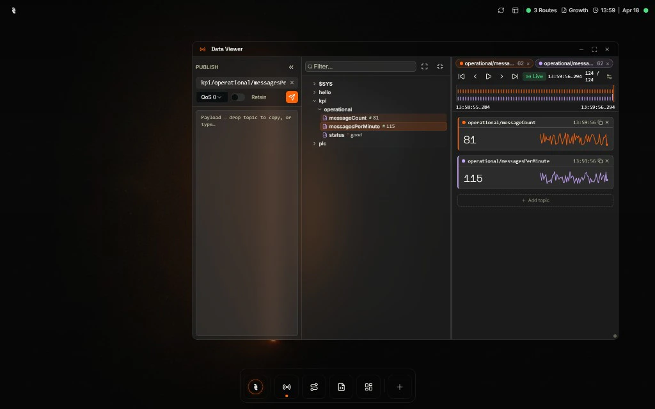Maximize the Data Viewer window
Viewport: 655px width, 409px height.
594,49
